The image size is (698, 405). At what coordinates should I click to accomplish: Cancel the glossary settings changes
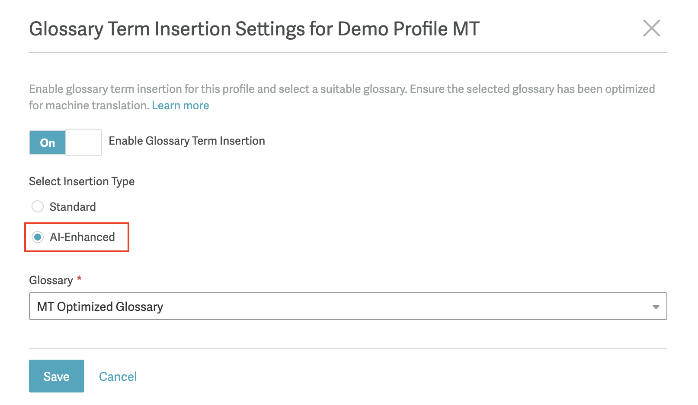118,377
